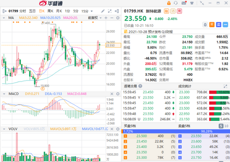Open customer service headset icon

[x=176, y=3]
